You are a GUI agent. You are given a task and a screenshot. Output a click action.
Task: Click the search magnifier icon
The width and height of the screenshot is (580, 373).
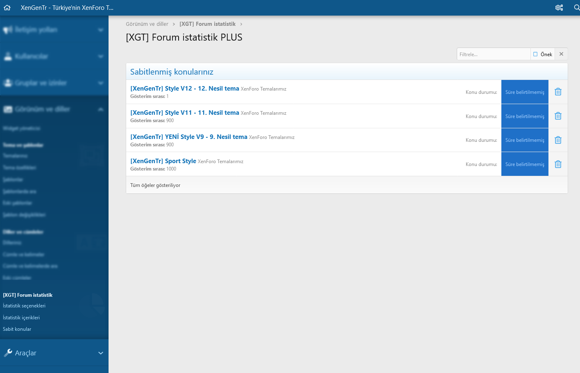click(x=576, y=7)
